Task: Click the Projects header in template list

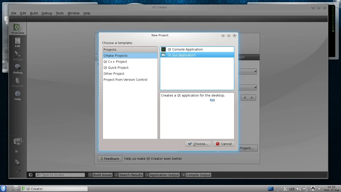Action: tap(130, 49)
